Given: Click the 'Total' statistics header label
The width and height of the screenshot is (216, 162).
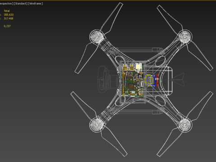Looking at the screenshot, I should coord(7,11).
